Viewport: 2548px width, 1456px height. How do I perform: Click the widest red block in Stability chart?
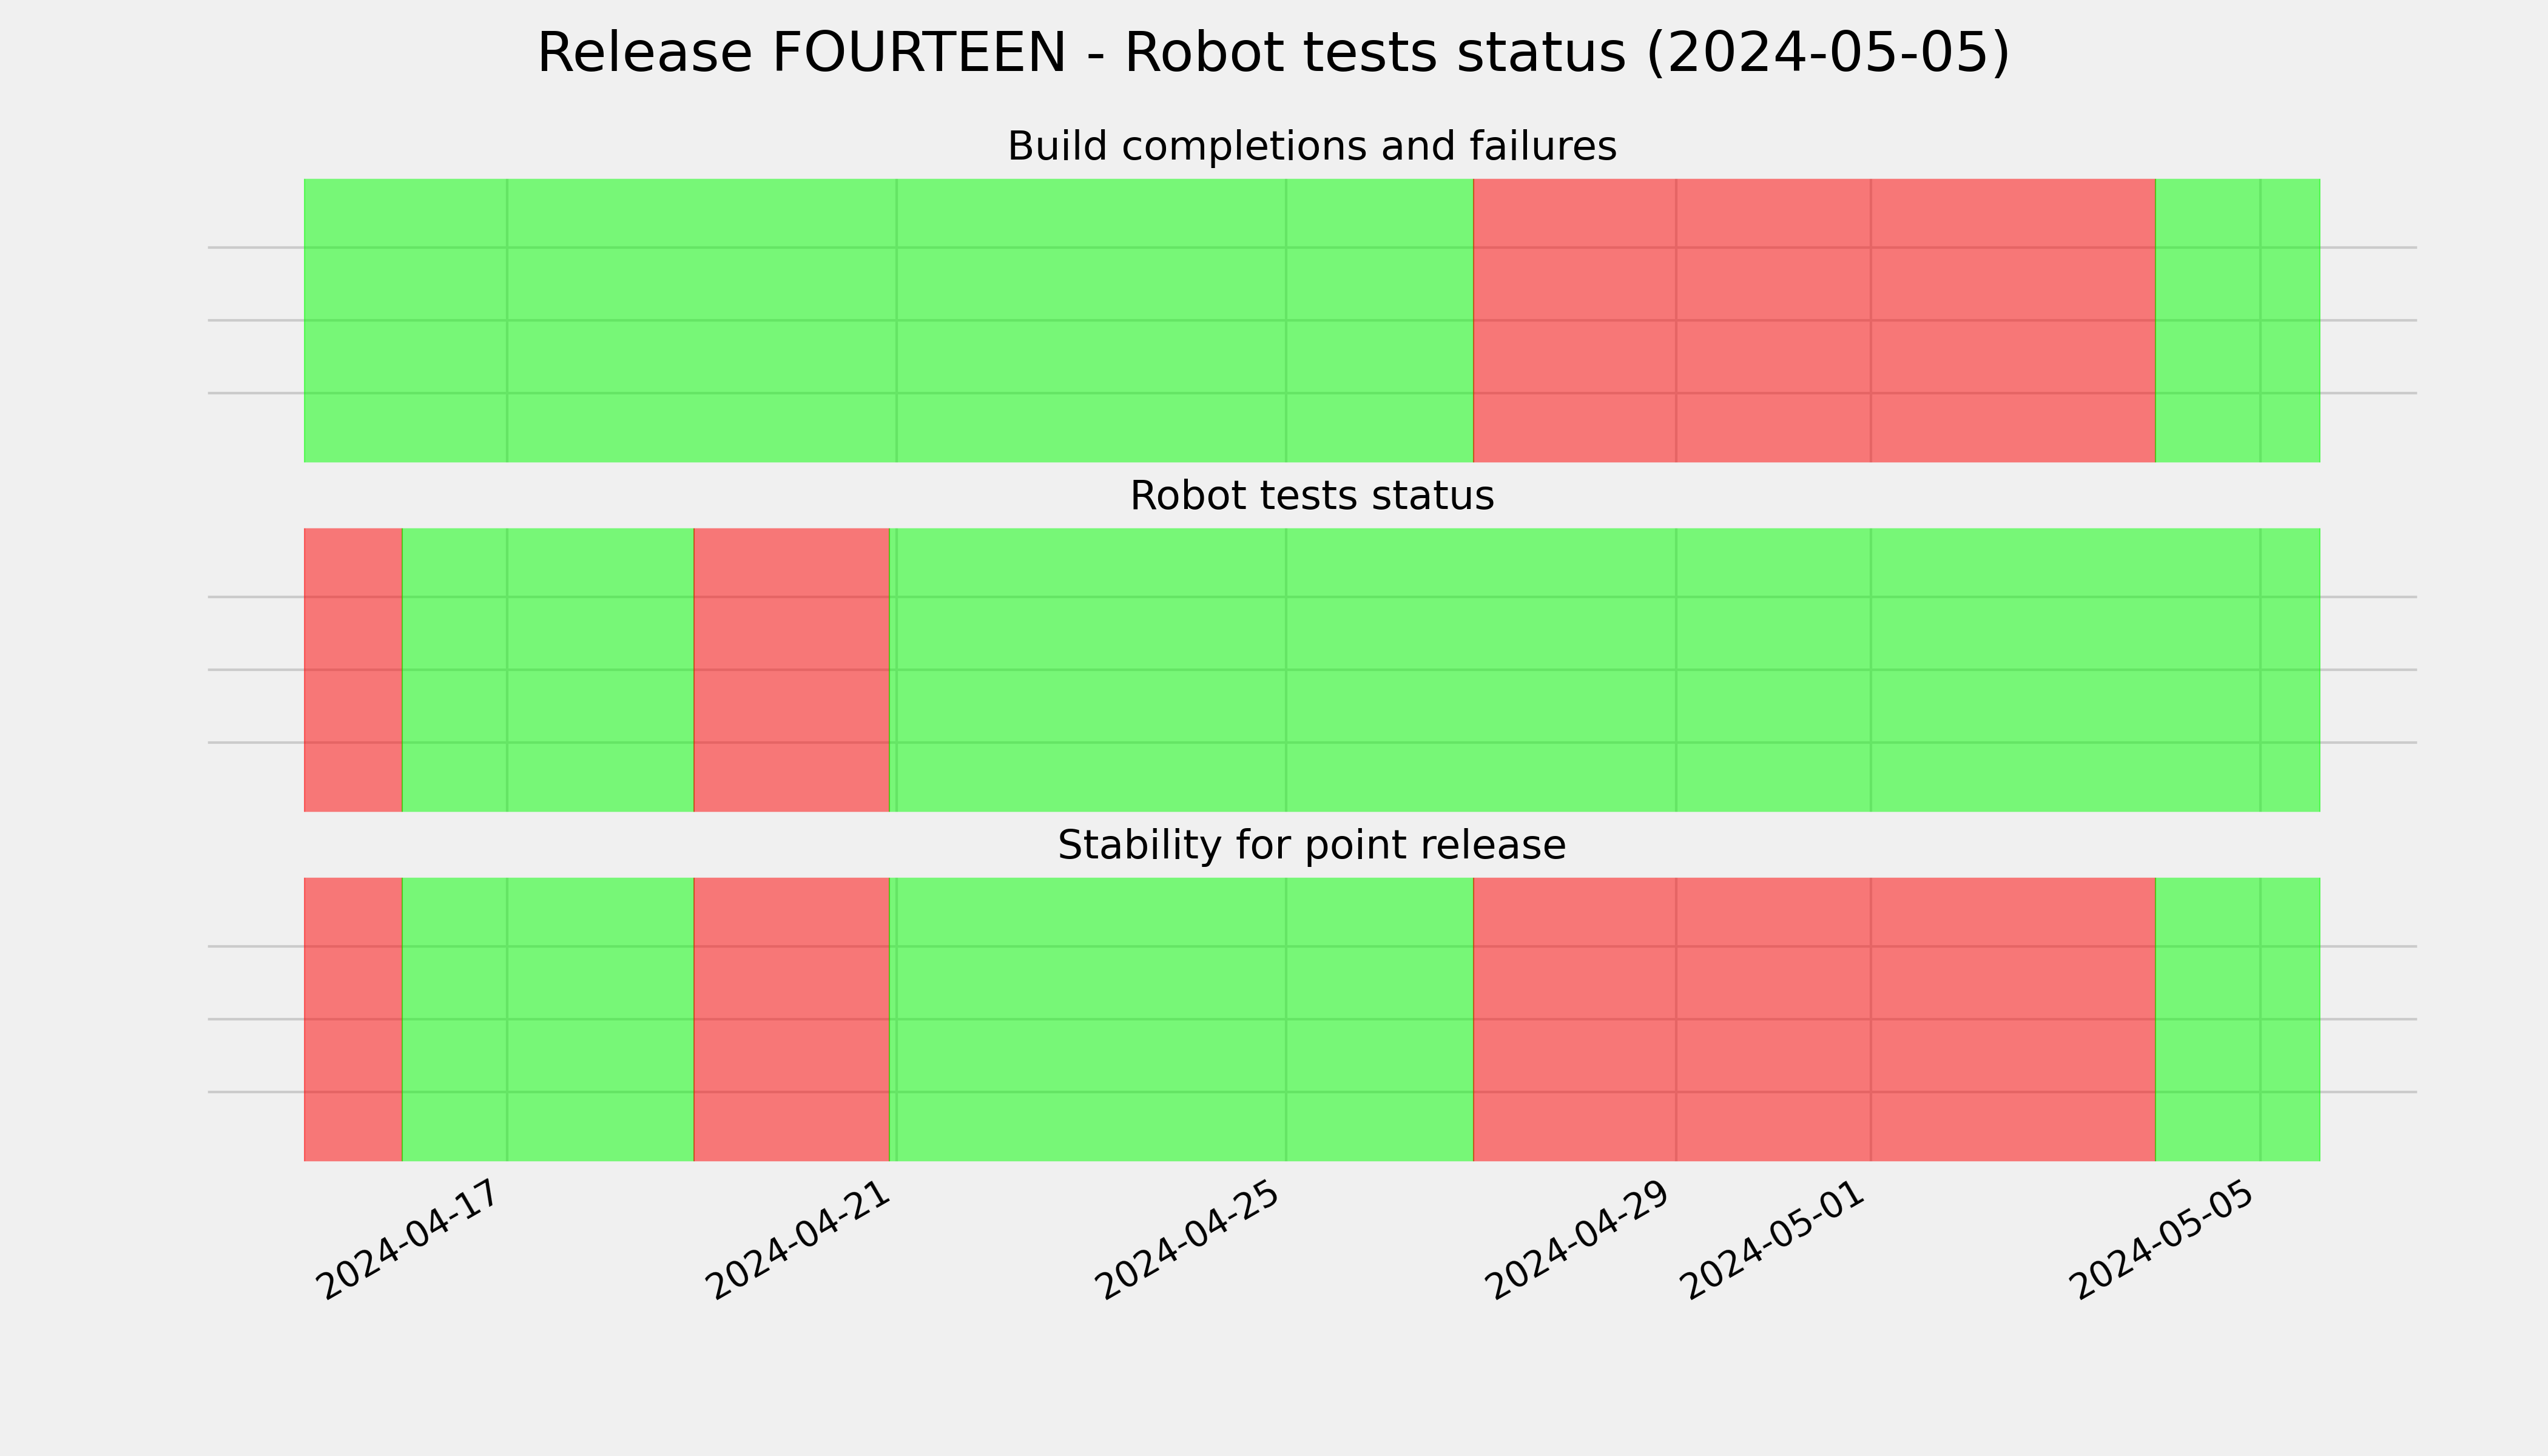(1814, 1019)
